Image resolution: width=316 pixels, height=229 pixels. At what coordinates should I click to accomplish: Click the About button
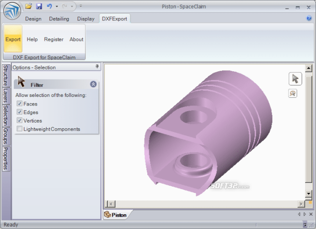[77, 39]
